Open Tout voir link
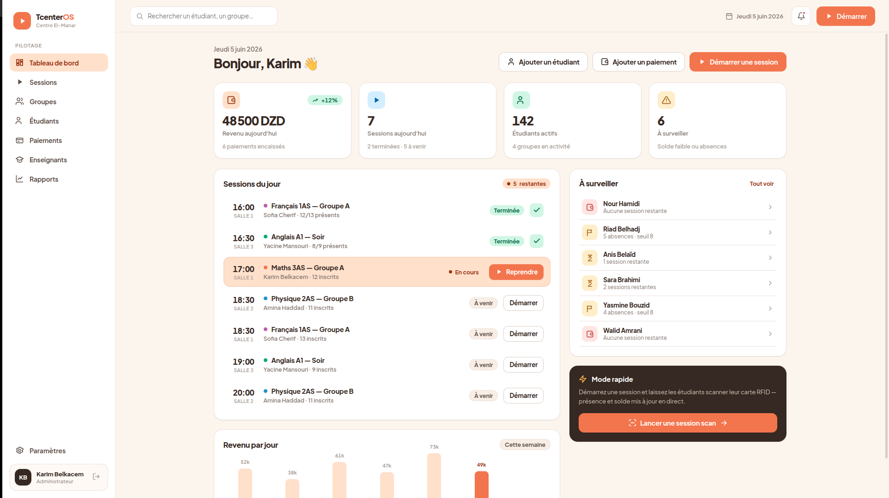This screenshot has height=498, width=889. pos(762,184)
